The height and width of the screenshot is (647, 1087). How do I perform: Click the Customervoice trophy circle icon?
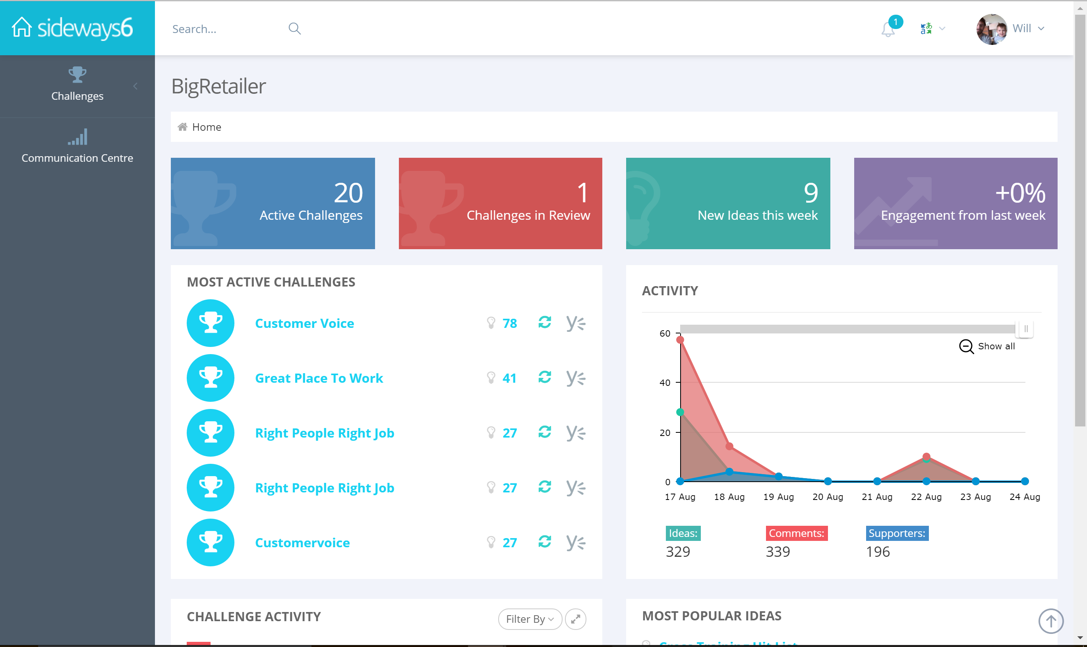click(x=211, y=542)
